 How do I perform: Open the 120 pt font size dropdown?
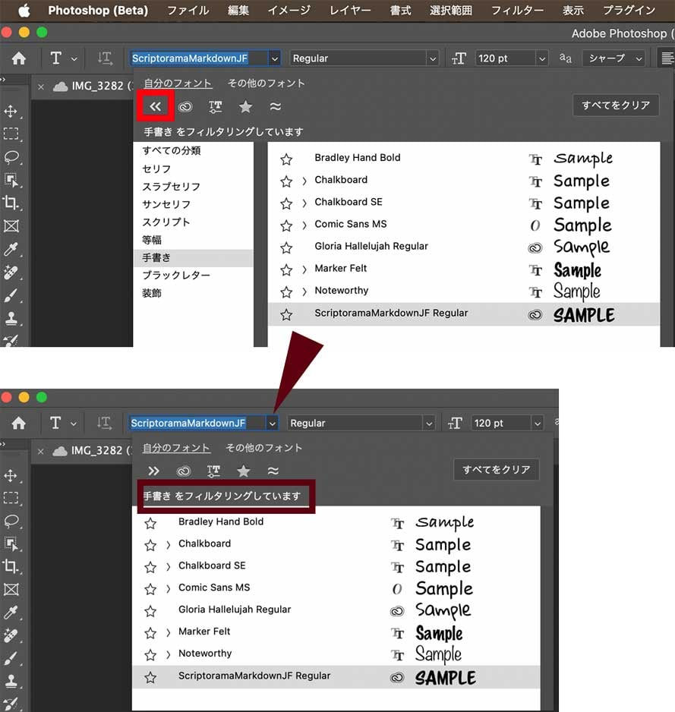click(541, 58)
